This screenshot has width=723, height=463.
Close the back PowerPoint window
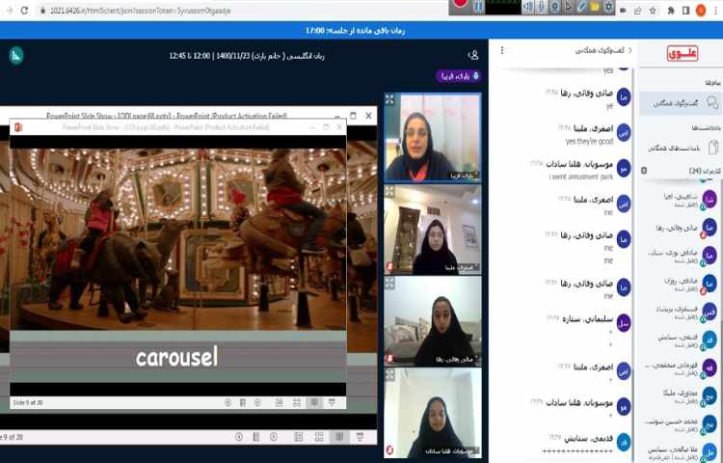click(368, 116)
